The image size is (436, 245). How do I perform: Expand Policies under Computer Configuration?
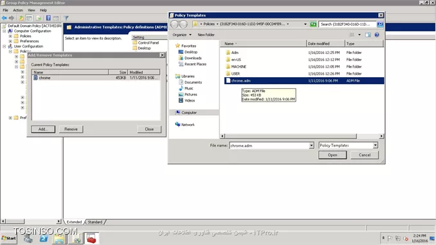[x=10, y=36]
